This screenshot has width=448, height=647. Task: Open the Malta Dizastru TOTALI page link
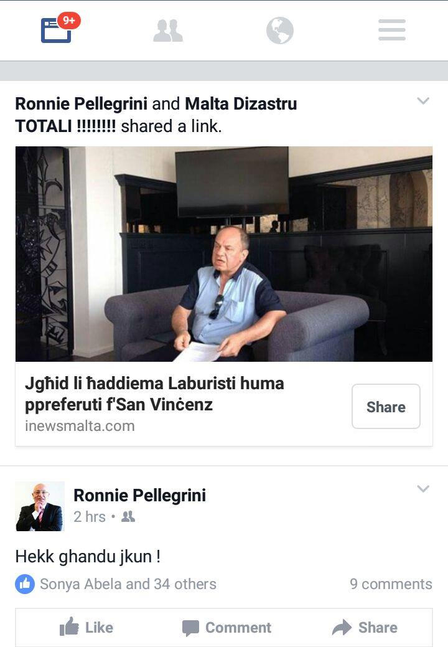pyautogui.click(x=156, y=115)
